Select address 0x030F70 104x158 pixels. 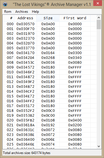pos(25,29)
